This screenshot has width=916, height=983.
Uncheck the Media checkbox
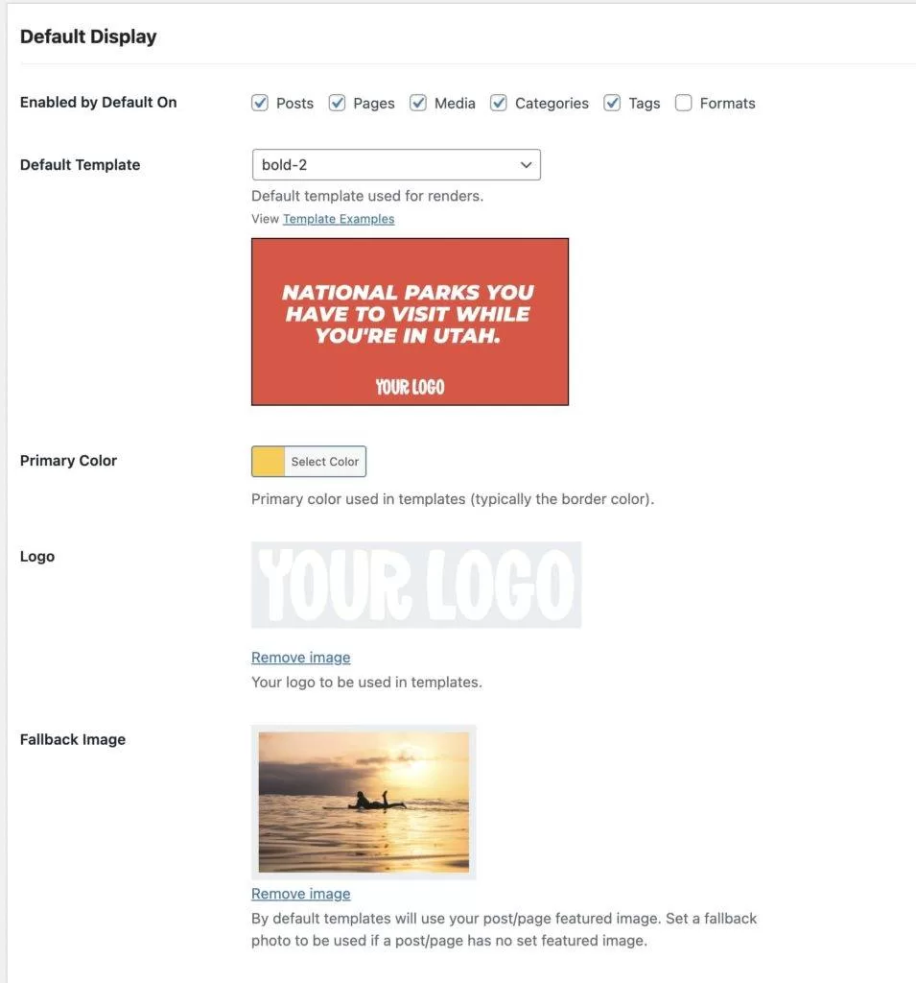pyautogui.click(x=418, y=103)
